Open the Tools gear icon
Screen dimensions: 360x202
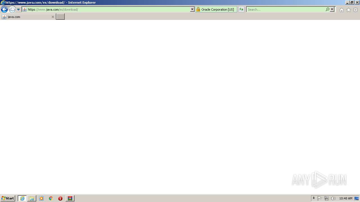[355, 10]
